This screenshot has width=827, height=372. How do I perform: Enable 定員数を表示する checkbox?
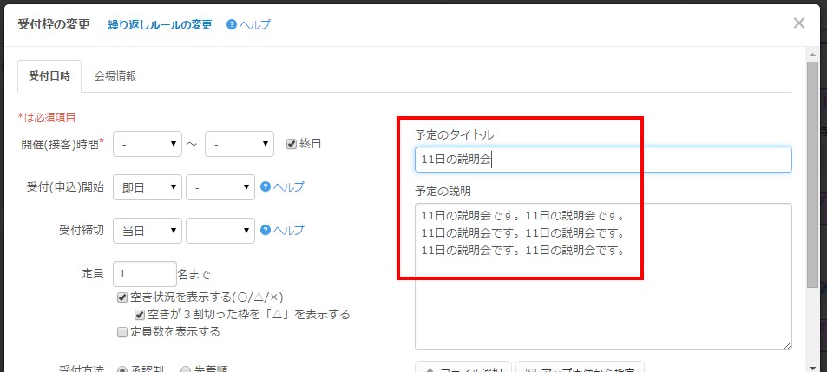[x=121, y=332]
